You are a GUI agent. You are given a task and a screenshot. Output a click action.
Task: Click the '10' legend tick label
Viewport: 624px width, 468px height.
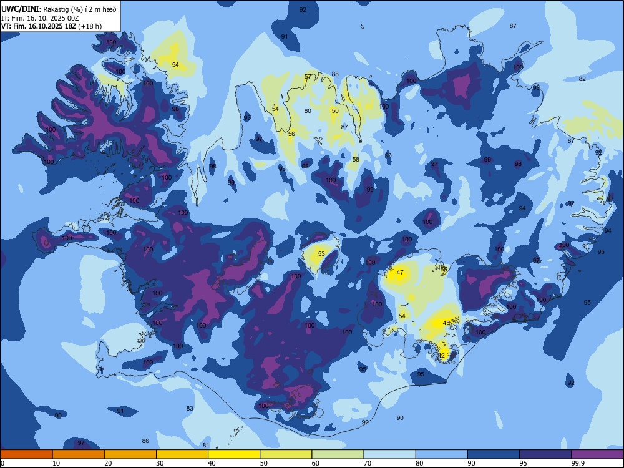pyautogui.click(x=56, y=463)
